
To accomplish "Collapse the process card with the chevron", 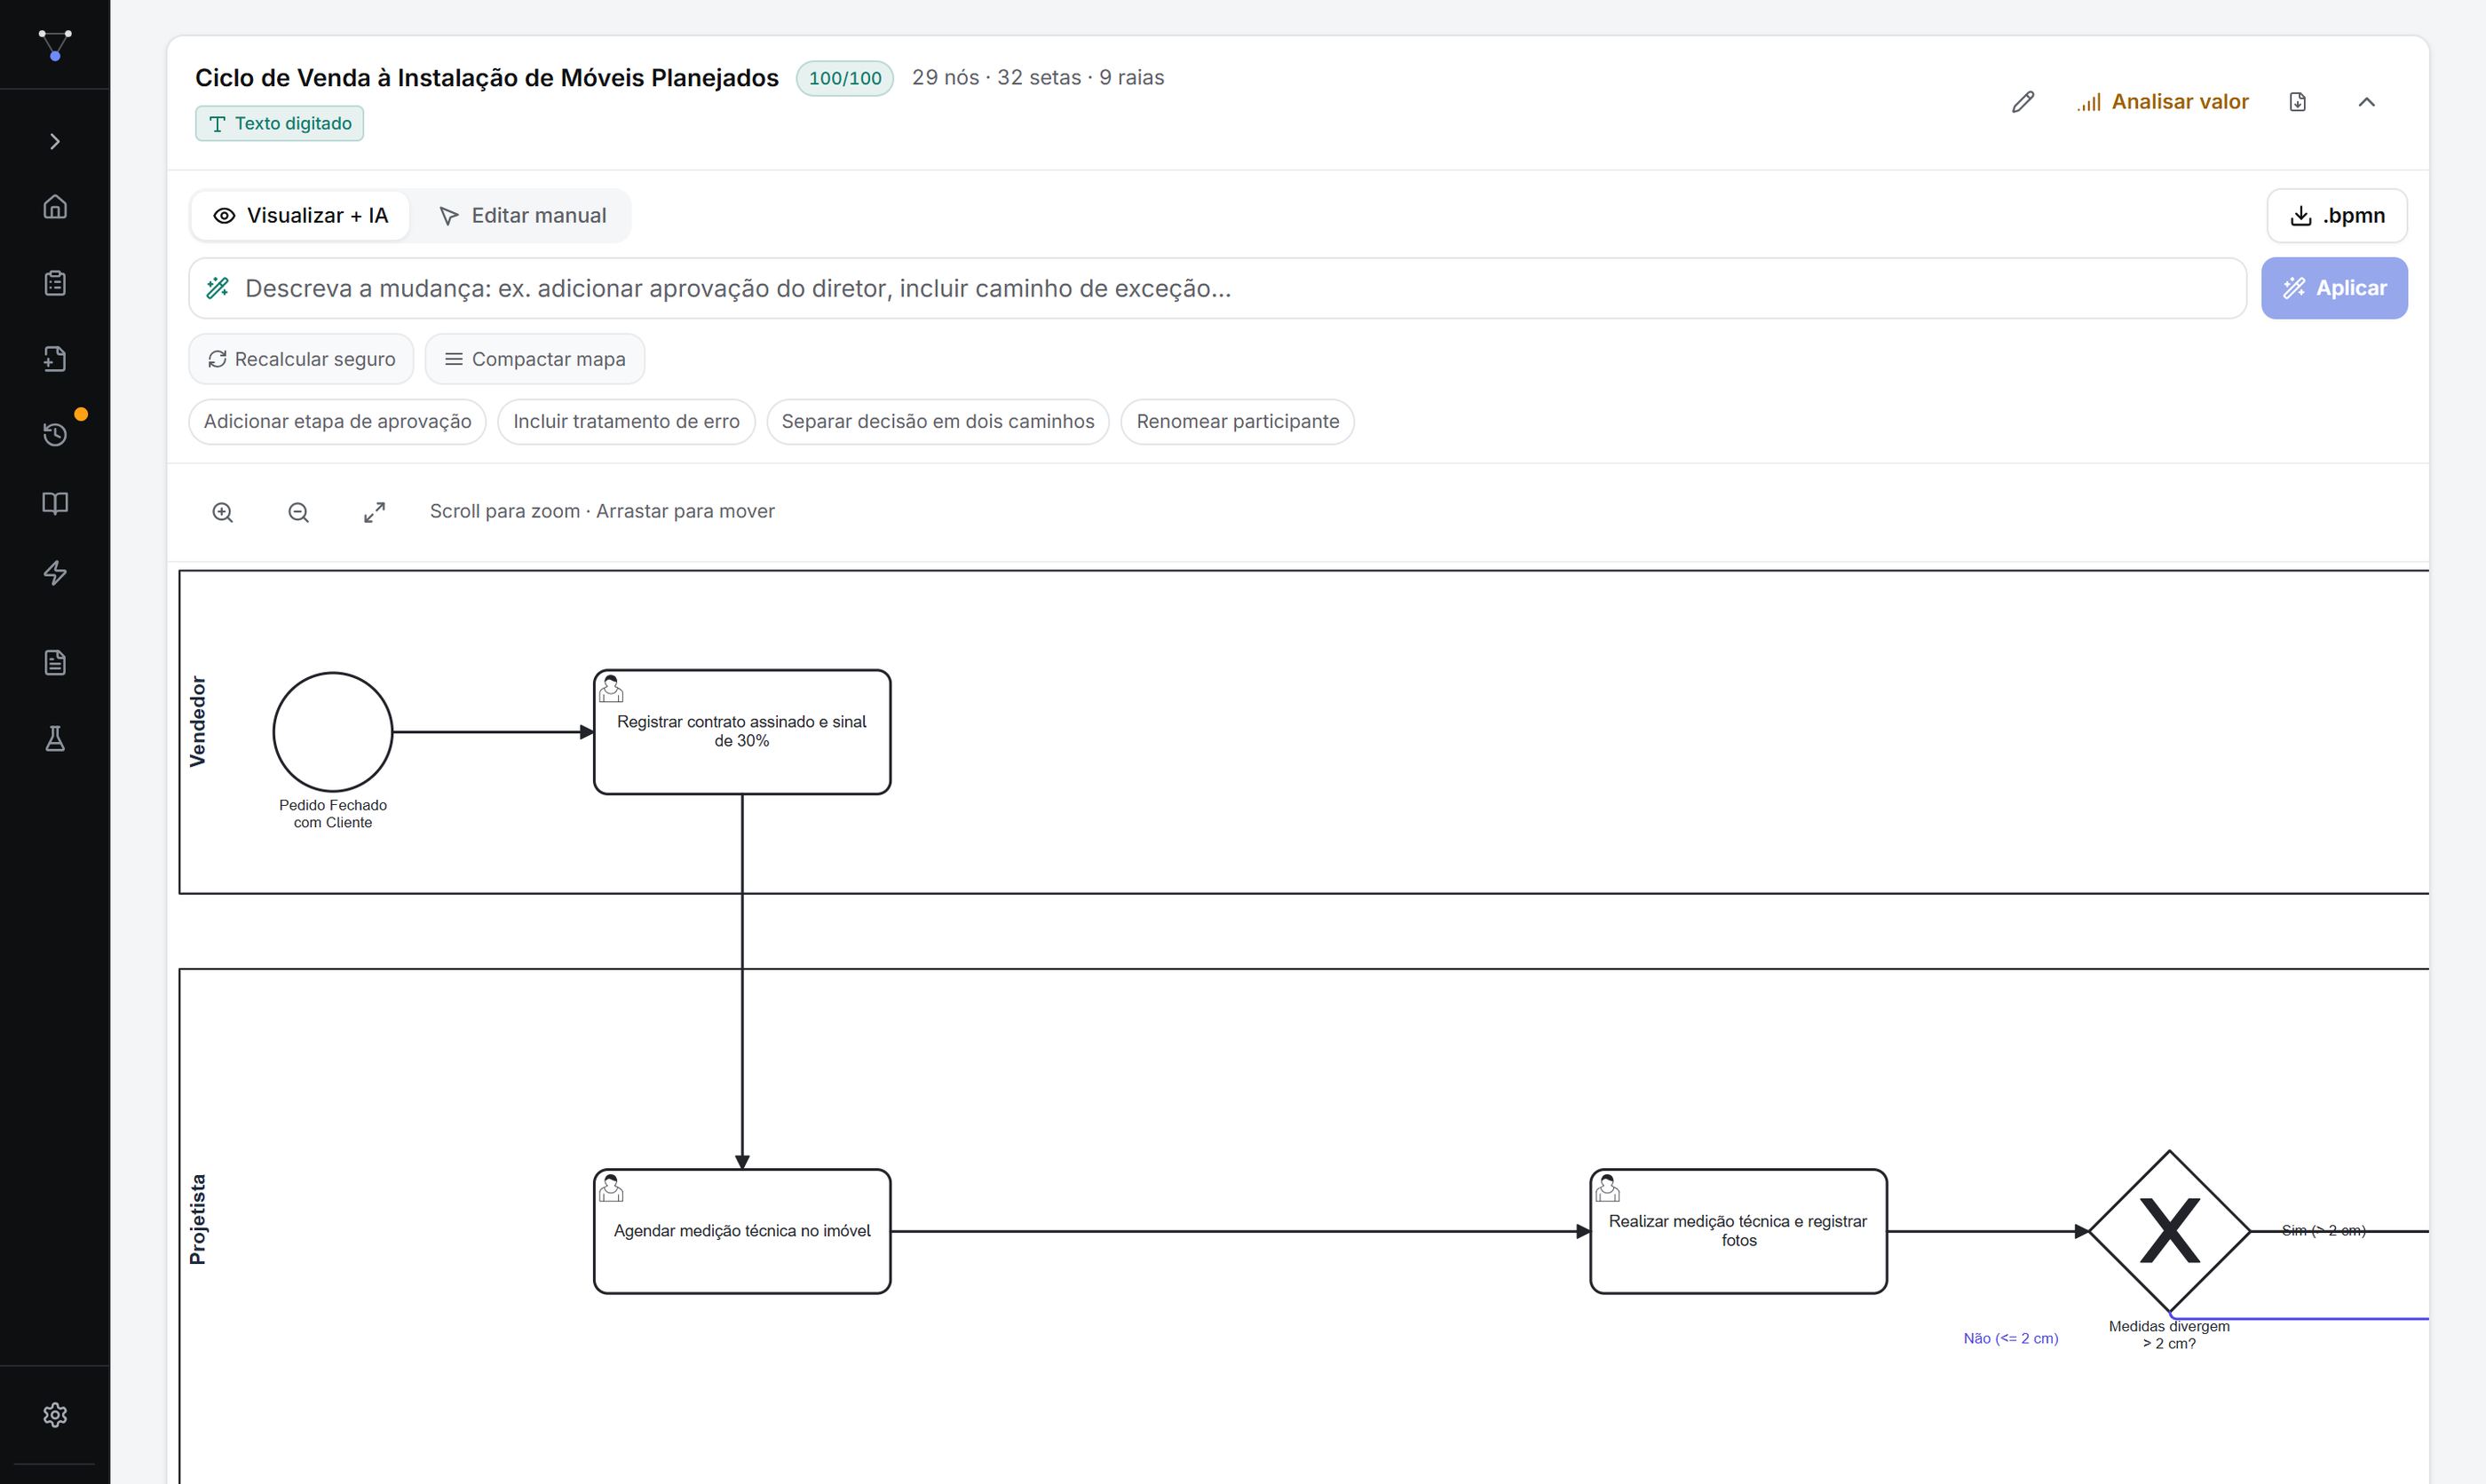I will point(2366,102).
